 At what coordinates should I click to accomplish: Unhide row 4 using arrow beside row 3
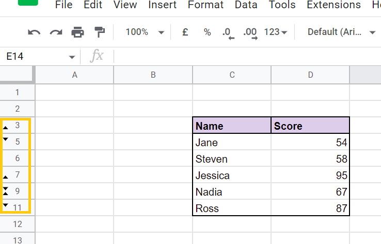coord(6,127)
